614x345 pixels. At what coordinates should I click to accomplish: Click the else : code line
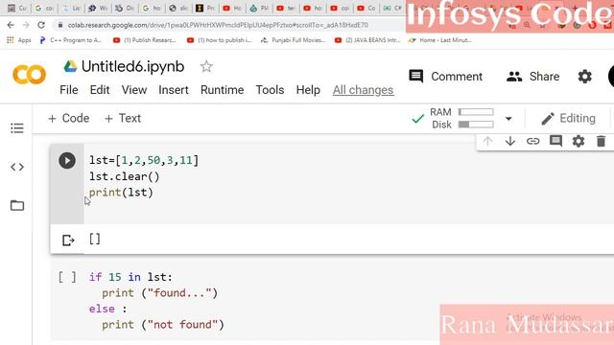pos(108,309)
